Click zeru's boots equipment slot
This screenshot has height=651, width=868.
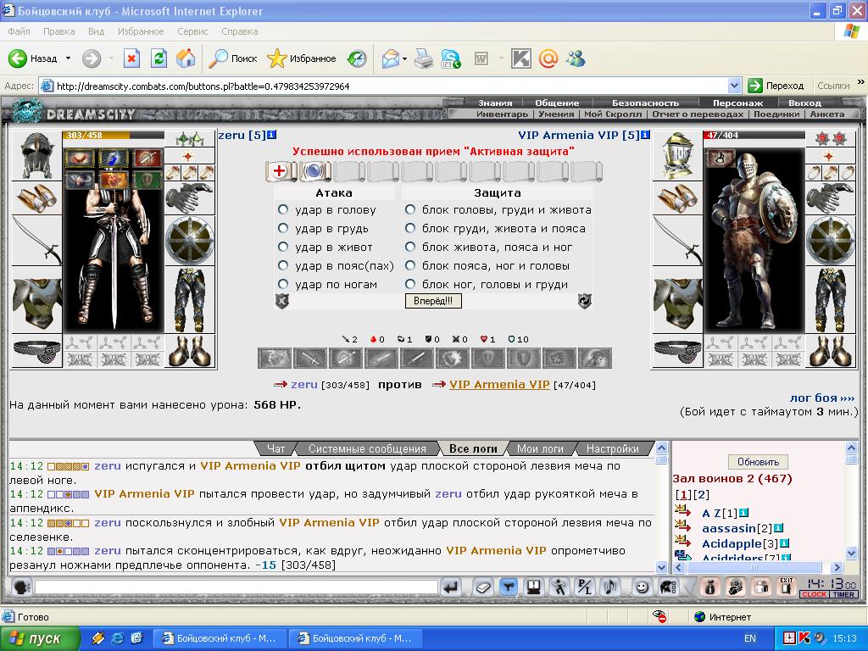coord(190,351)
